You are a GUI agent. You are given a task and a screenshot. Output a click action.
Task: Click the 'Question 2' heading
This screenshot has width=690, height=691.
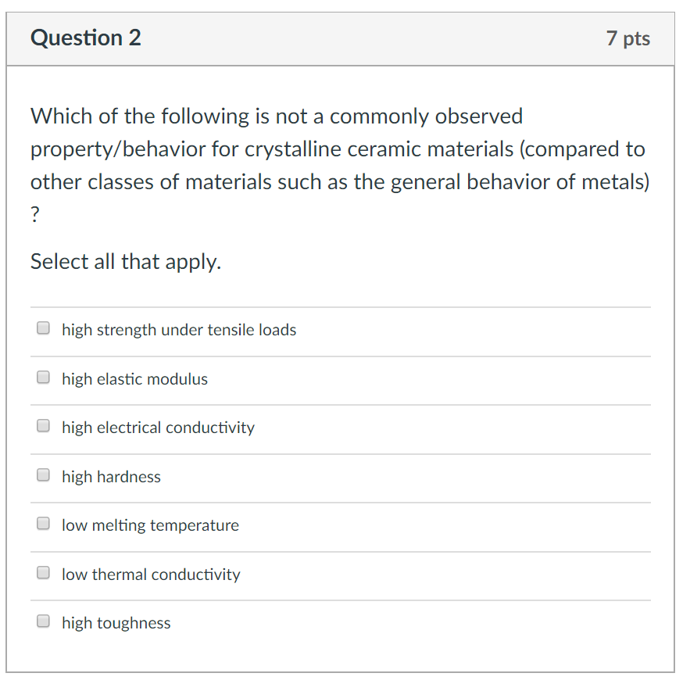(x=85, y=38)
